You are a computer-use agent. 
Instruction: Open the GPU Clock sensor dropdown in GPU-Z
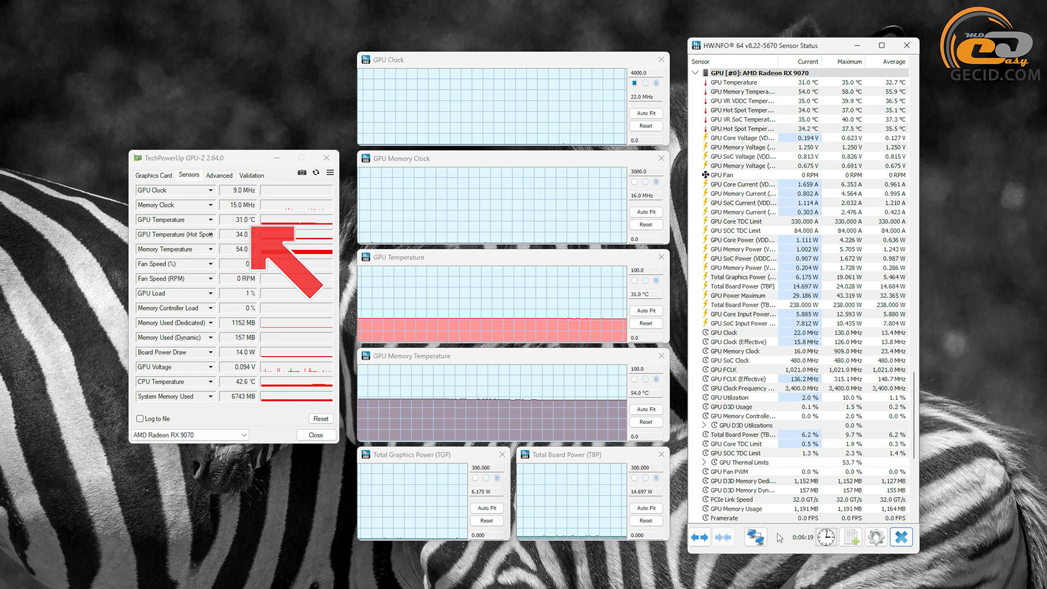pyautogui.click(x=210, y=190)
